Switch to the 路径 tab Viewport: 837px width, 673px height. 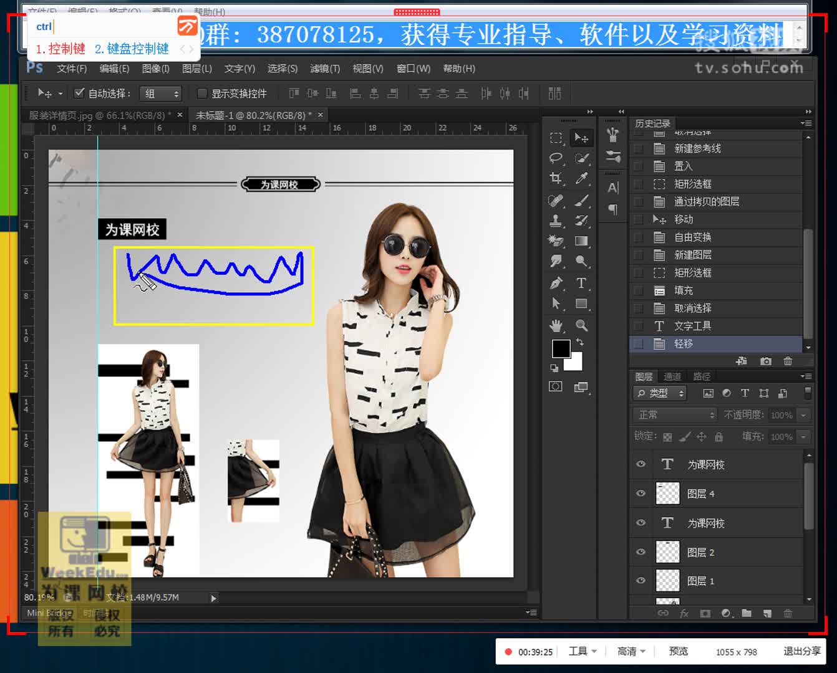click(x=702, y=376)
